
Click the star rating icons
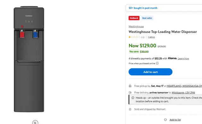(134, 37)
